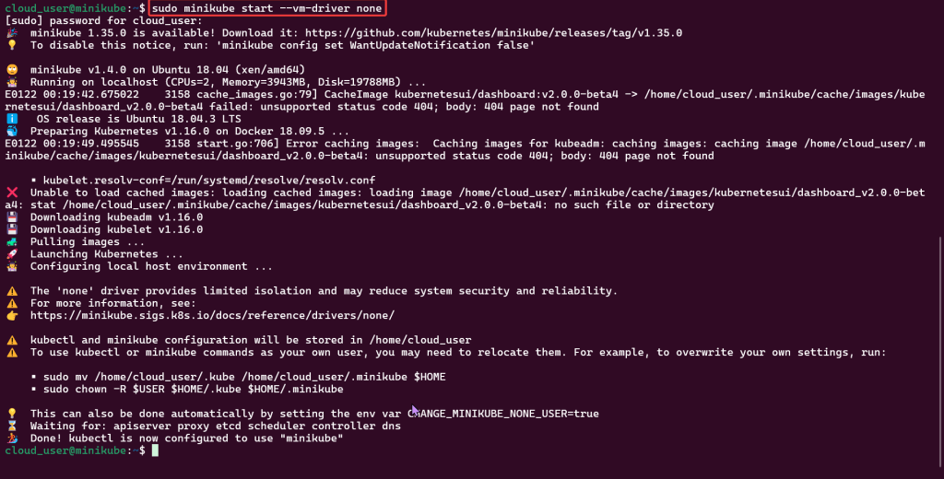Image resolution: width=944 pixels, height=479 pixels.
Task: Click the whale icon beside Preparing Kubernetes
Action: pos(12,131)
